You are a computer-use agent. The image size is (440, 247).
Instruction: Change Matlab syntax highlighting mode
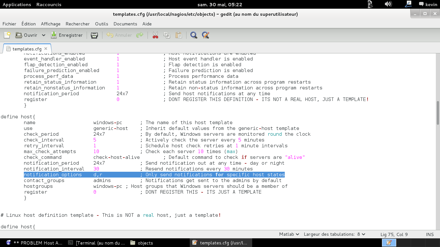tap(289, 234)
